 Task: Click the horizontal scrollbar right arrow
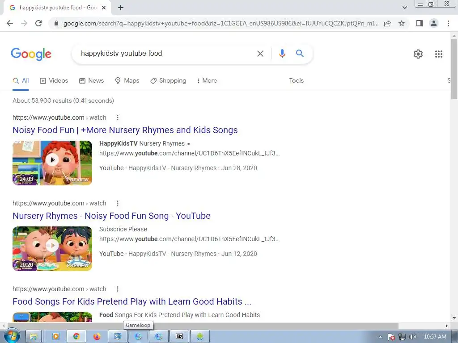click(x=447, y=326)
